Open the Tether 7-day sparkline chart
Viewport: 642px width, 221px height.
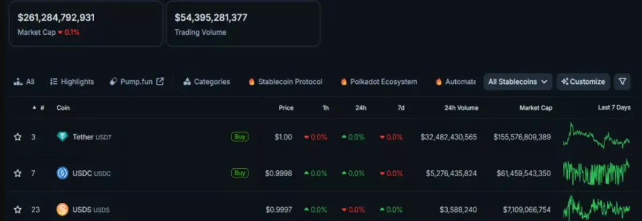(597, 137)
